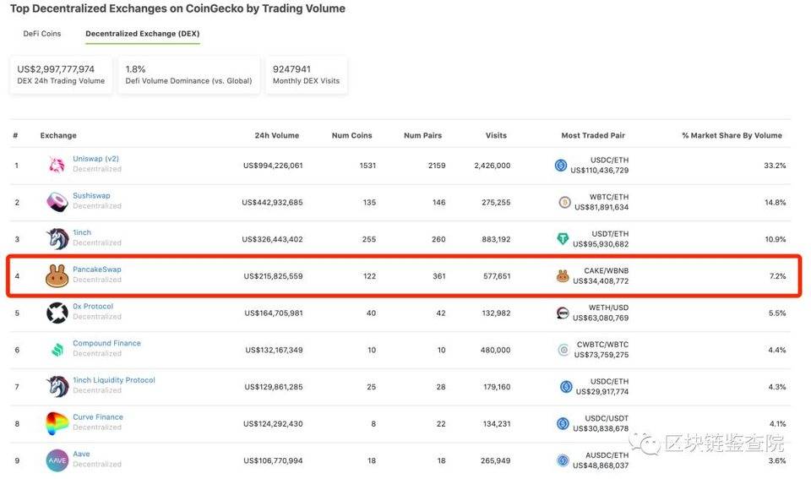Click the 33.2% market share value
This screenshot has width=811, height=479.
[x=775, y=166]
